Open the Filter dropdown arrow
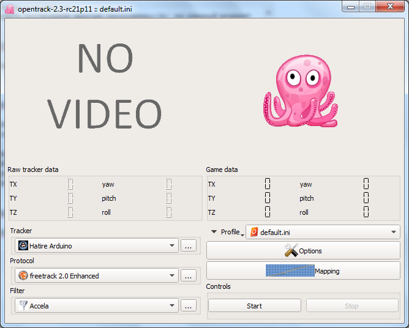 coord(172,305)
